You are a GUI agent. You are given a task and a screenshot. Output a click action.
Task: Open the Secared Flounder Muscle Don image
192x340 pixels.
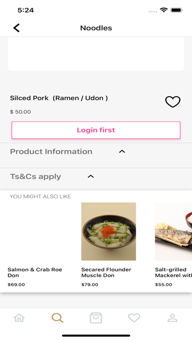click(109, 232)
